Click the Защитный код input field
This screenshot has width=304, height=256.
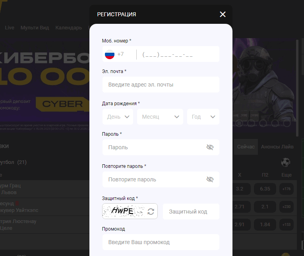pyautogui.click(x=191, y=212)
